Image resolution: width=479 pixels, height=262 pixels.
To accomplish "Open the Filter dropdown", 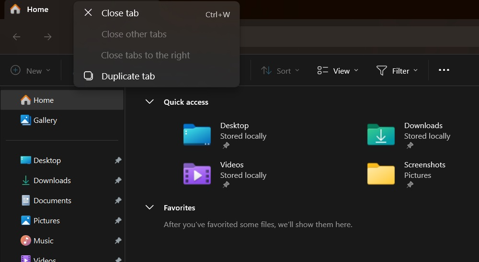I will coord(397,71).
